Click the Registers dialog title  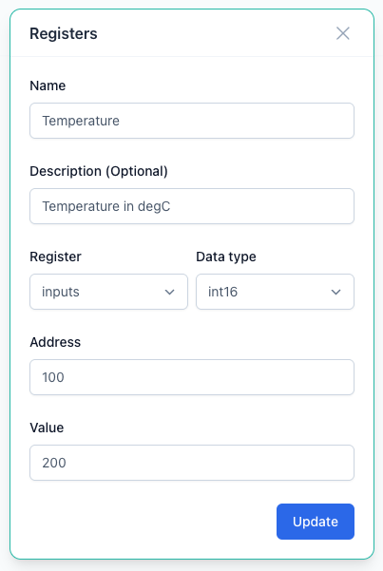click(x=64, y=33)
